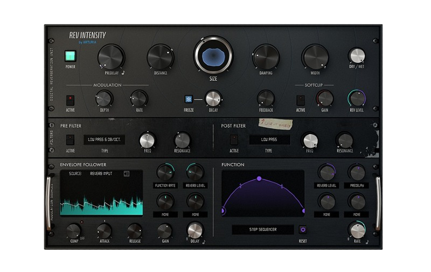Click the Dry/Wet knob

click(356, 55)
